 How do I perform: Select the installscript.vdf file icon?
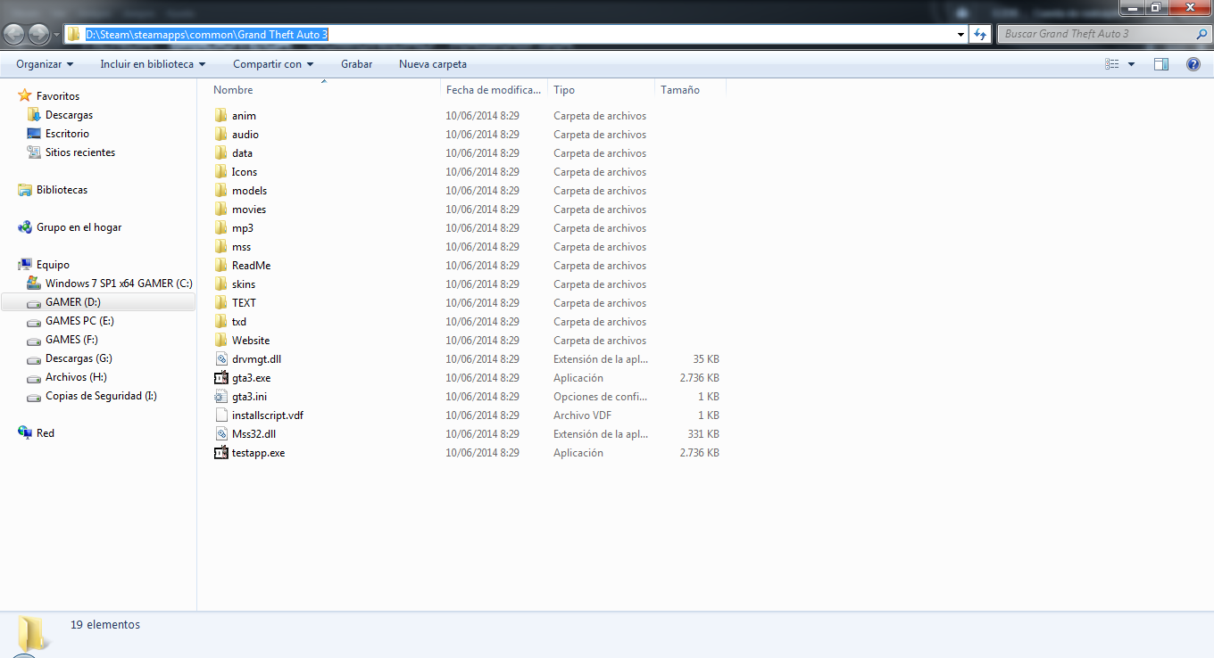[x=221, y=415]
